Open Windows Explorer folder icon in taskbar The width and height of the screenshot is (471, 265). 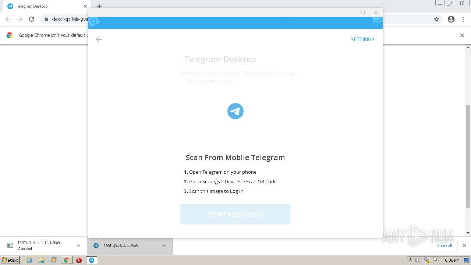click(42, 260)
